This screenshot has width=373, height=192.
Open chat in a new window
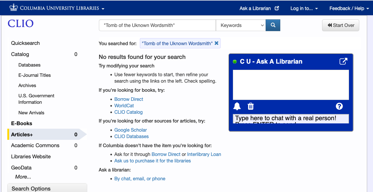click(x=343, y=61)
